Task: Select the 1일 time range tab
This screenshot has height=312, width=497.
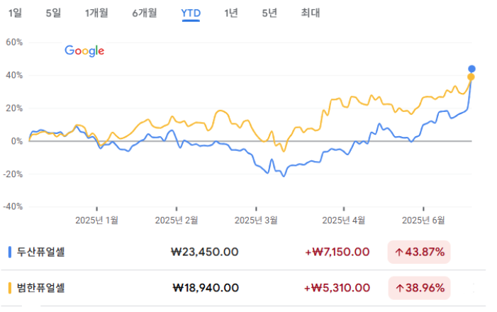Action: (x=15, y=13)
